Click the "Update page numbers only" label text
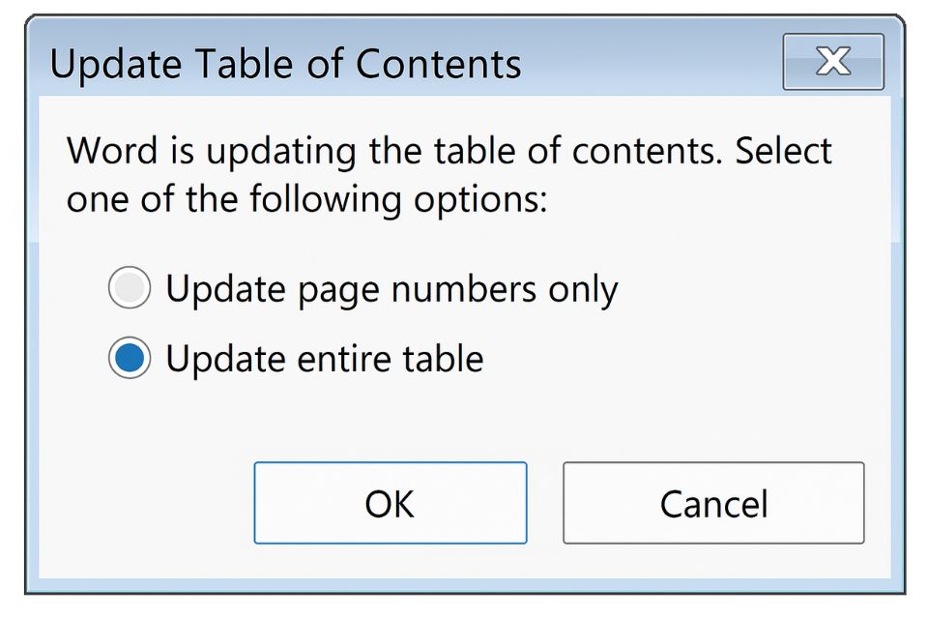 (391, 288)
